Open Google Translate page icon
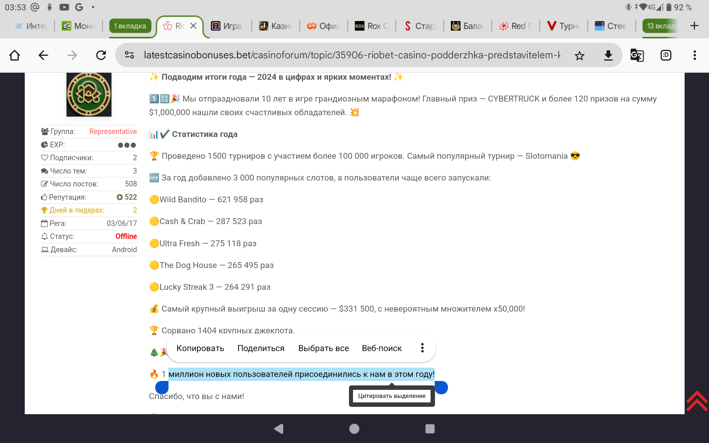This screenshot has height=443, width=709. 637,55
